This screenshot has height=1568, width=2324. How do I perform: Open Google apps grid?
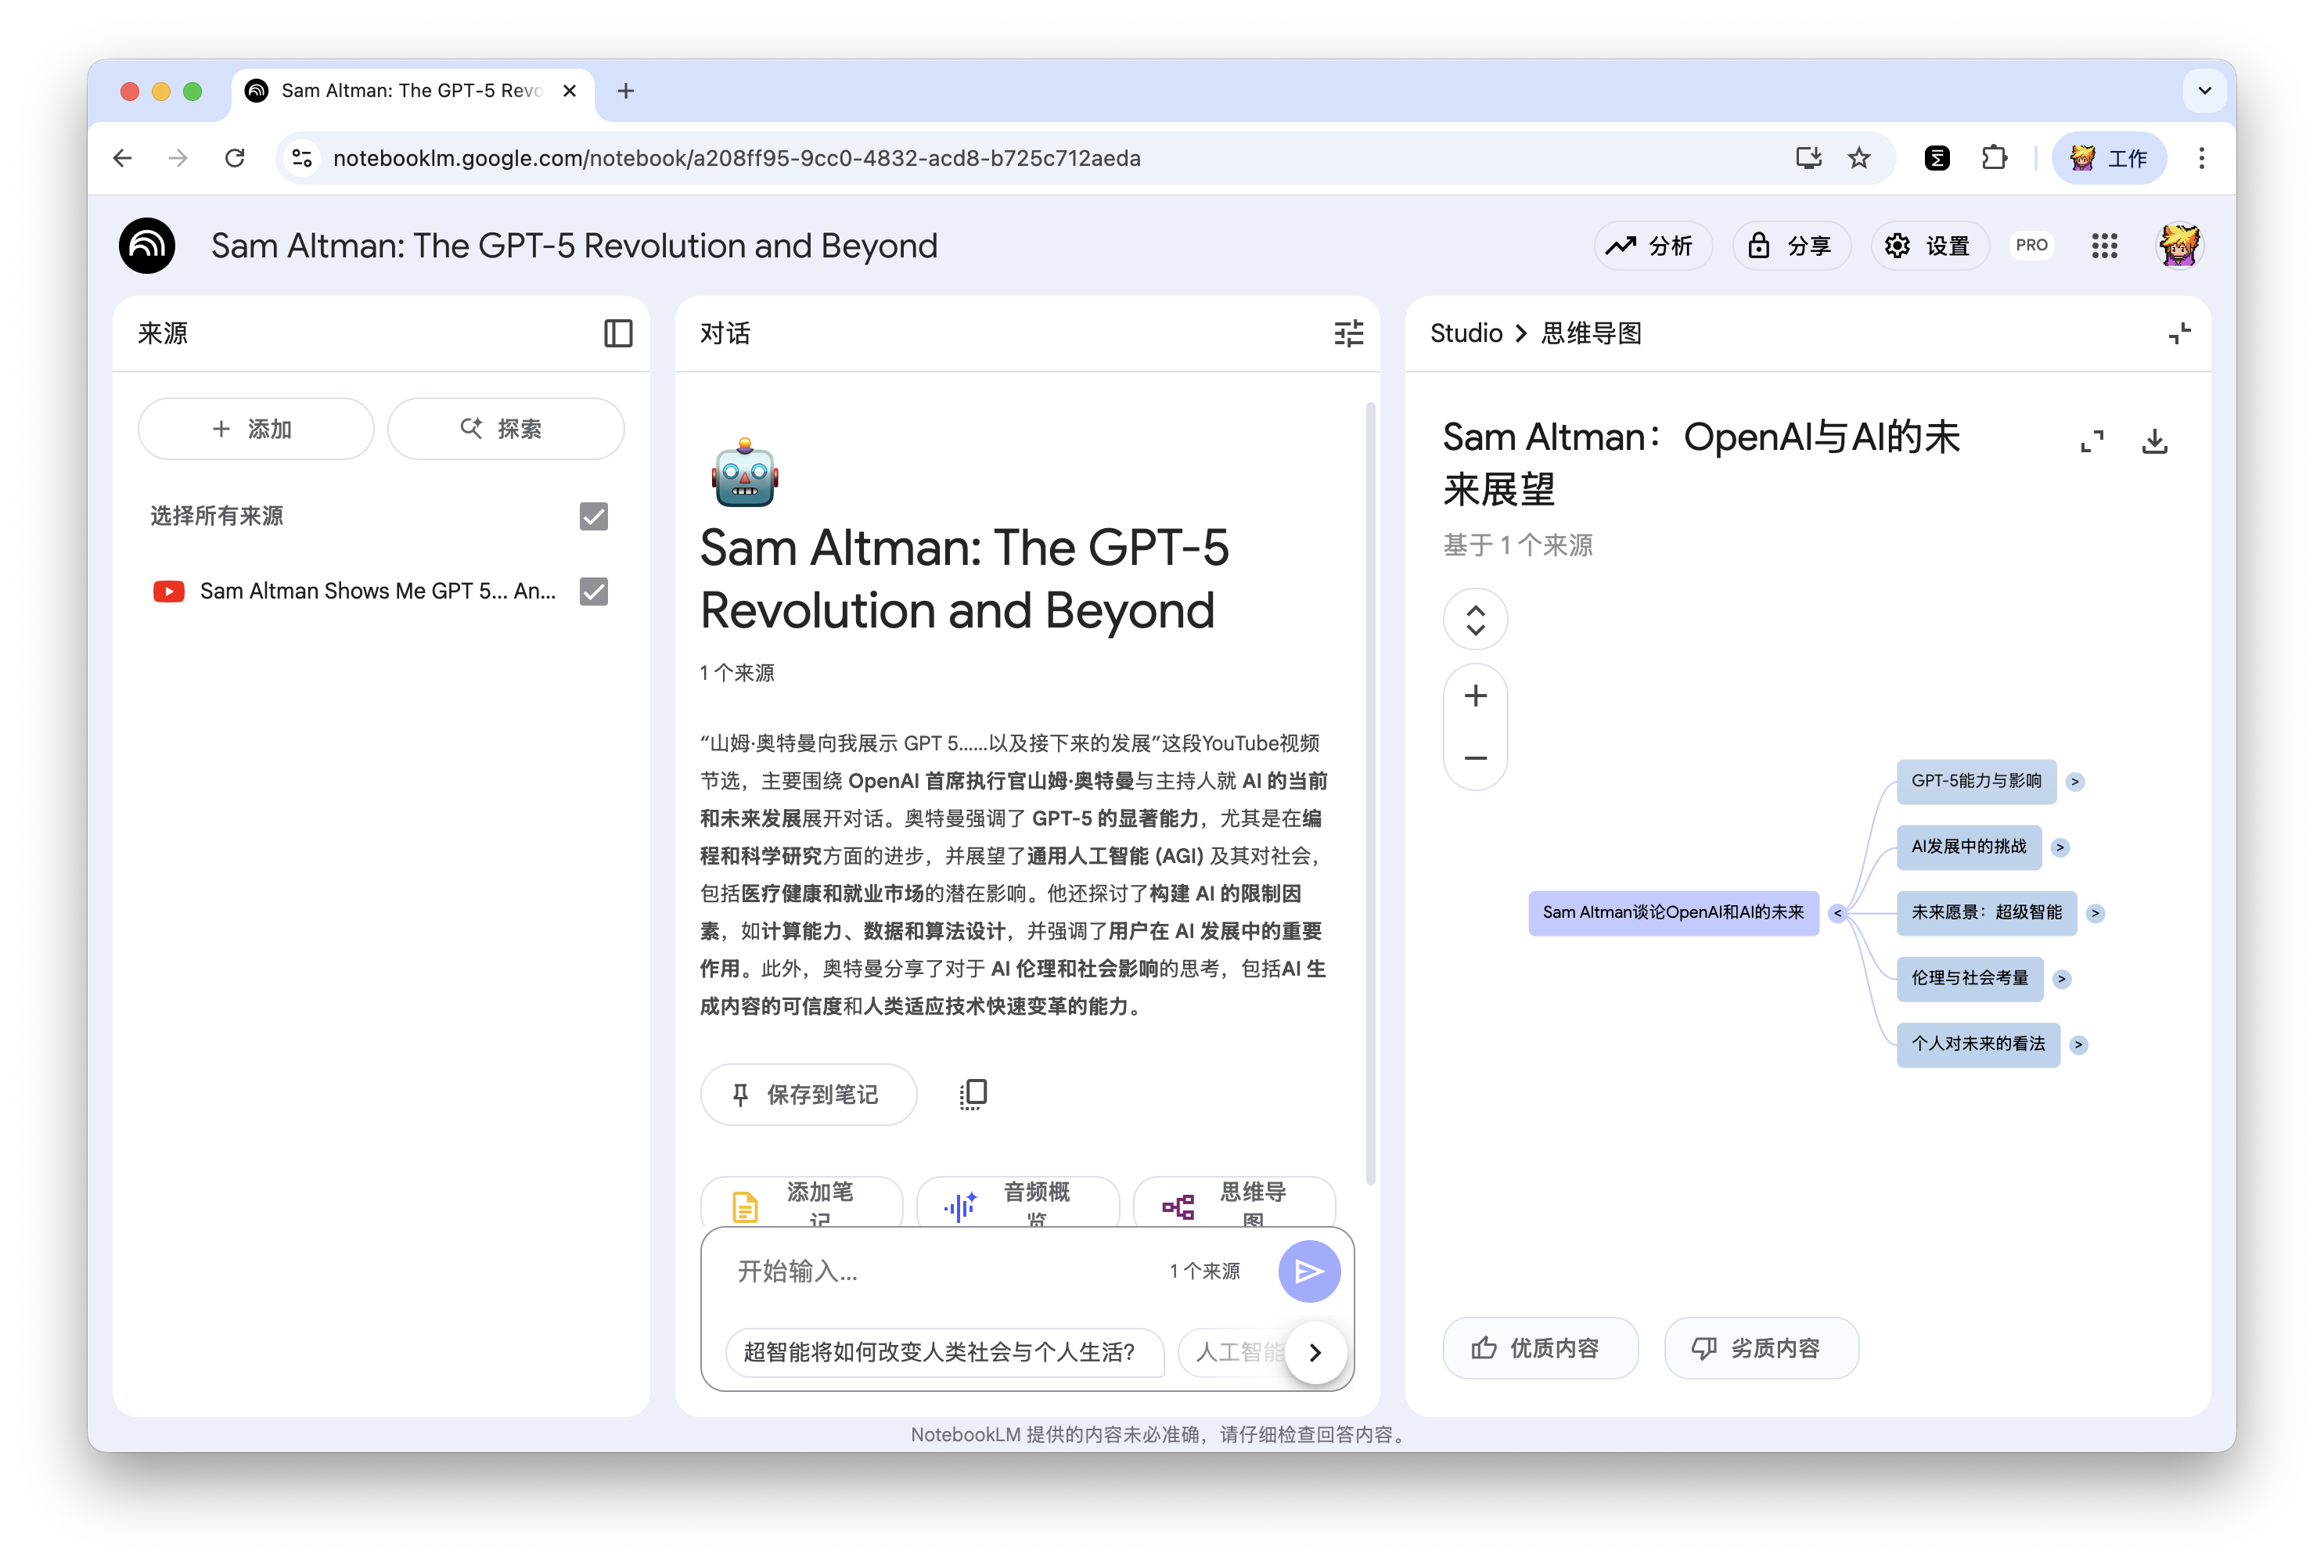(2104, 246)
